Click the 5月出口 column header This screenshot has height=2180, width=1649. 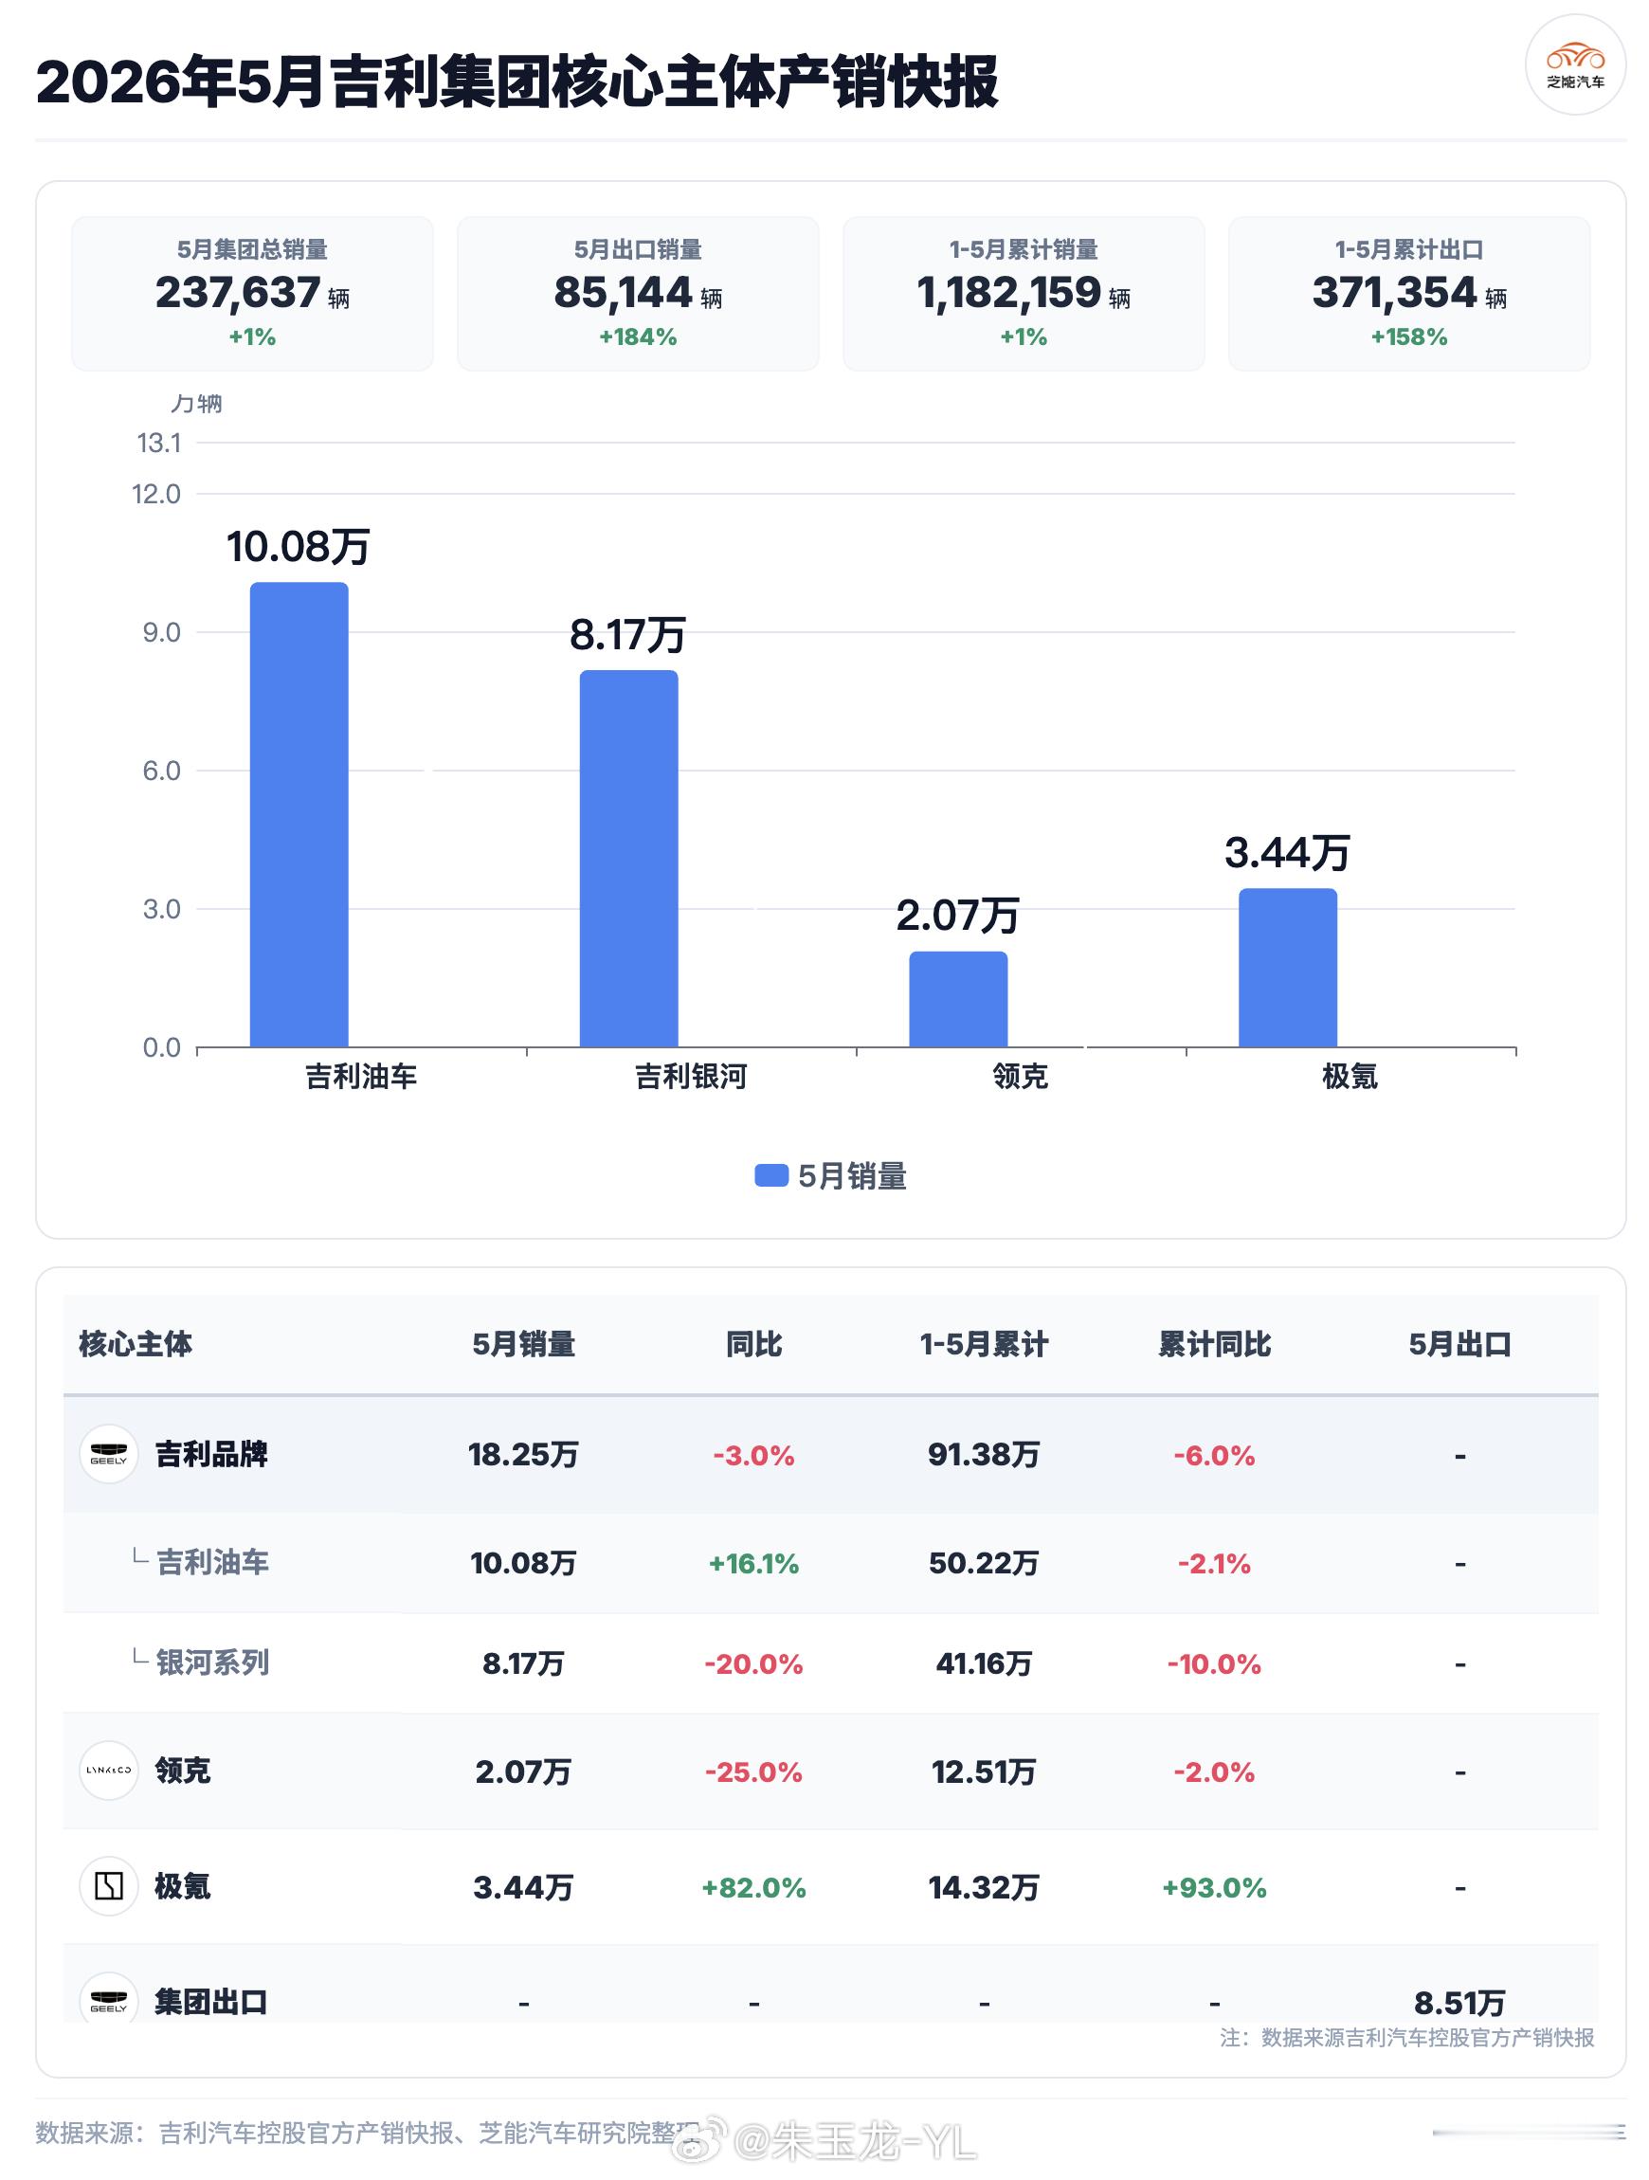[x=1459, y=1344]
